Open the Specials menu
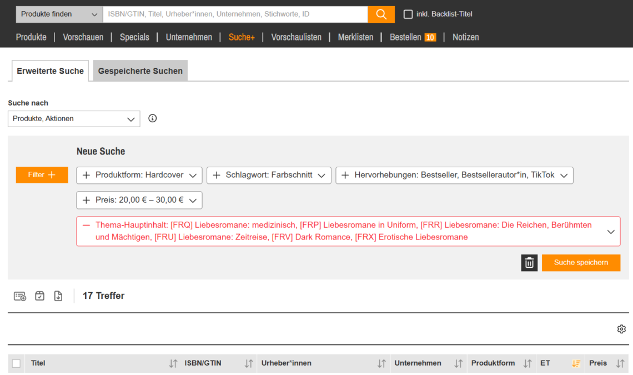 click(134, 37)
